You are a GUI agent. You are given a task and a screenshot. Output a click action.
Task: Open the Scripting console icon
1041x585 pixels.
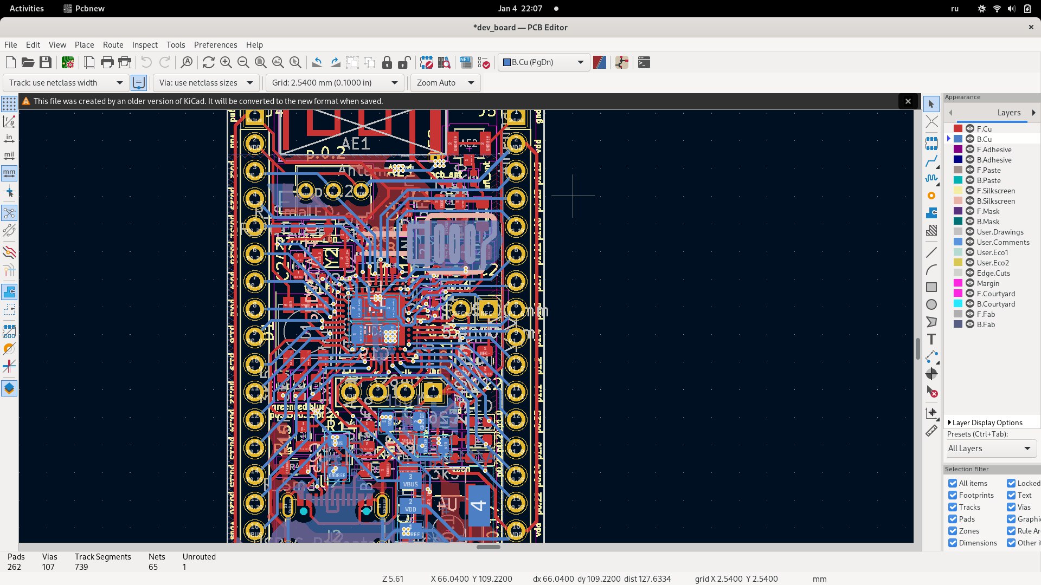(644, 63)
